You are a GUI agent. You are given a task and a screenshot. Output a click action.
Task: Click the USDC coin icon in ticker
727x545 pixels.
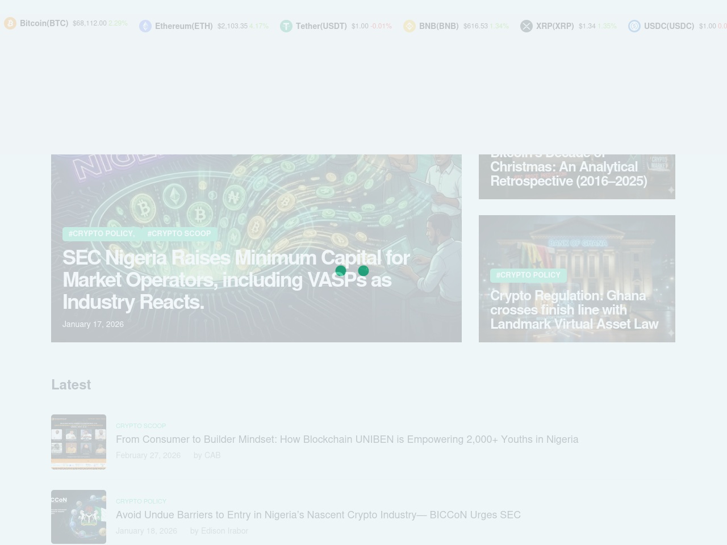[634, 26]
